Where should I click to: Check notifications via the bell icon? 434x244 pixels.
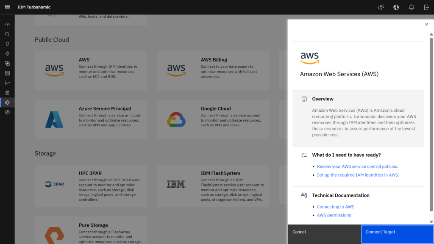(411, 7)
